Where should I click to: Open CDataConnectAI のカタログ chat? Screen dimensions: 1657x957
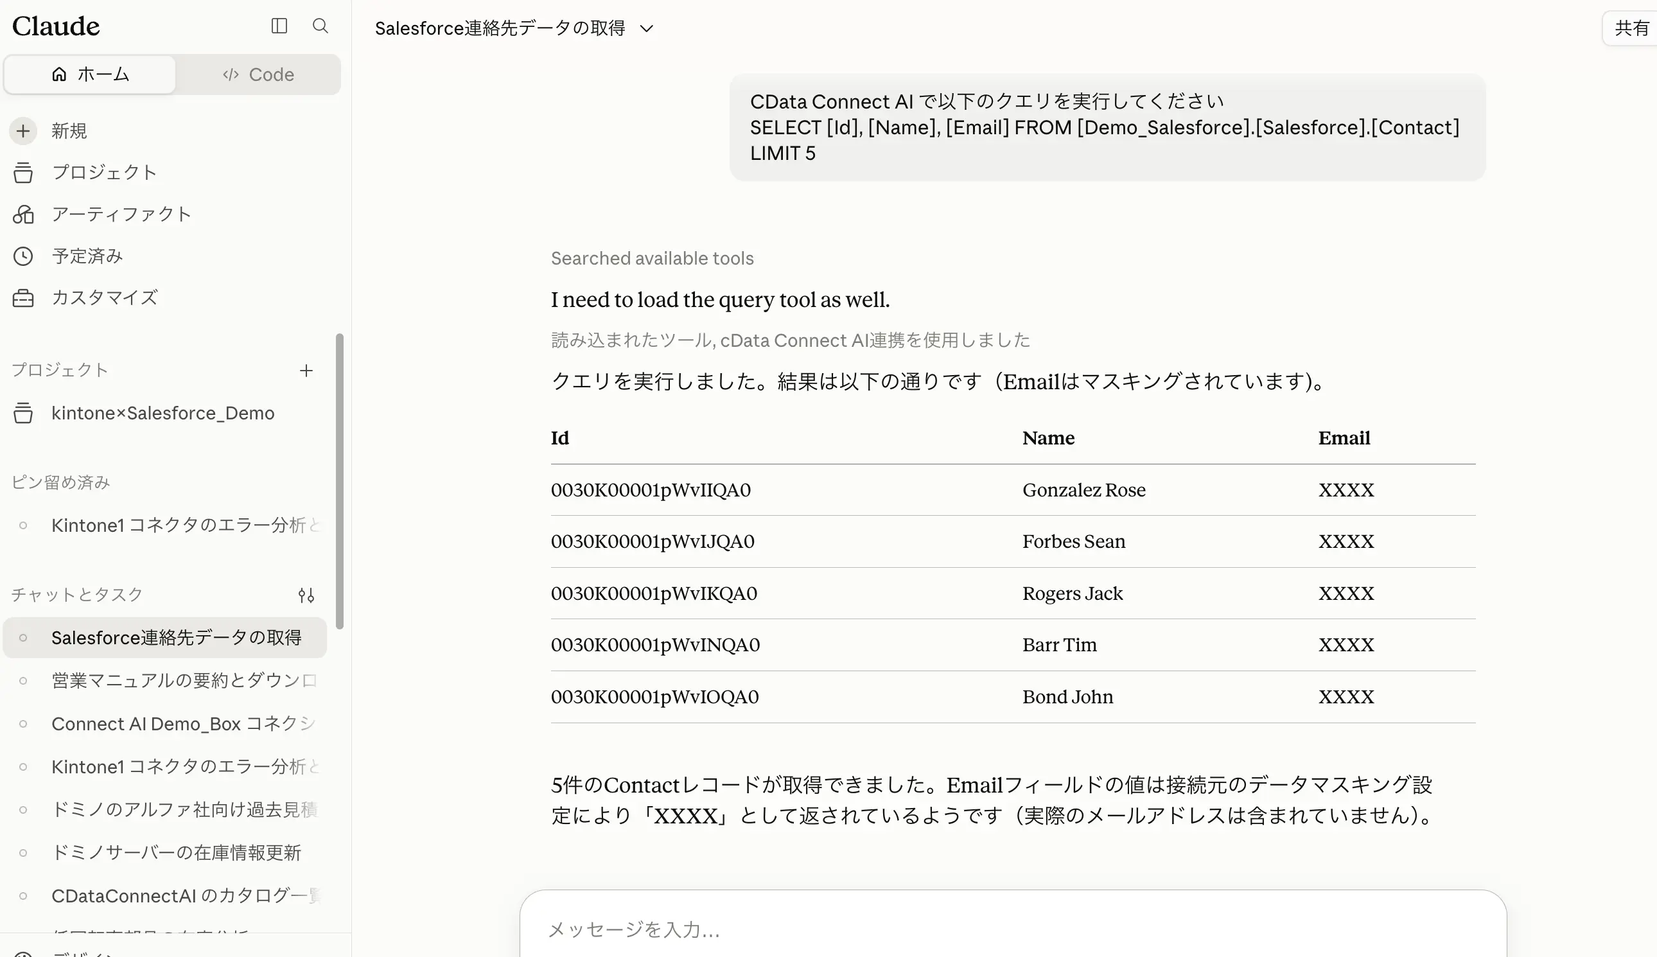tap(164, 895)
